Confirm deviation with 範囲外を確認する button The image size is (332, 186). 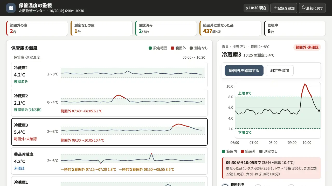click(244, 71)
